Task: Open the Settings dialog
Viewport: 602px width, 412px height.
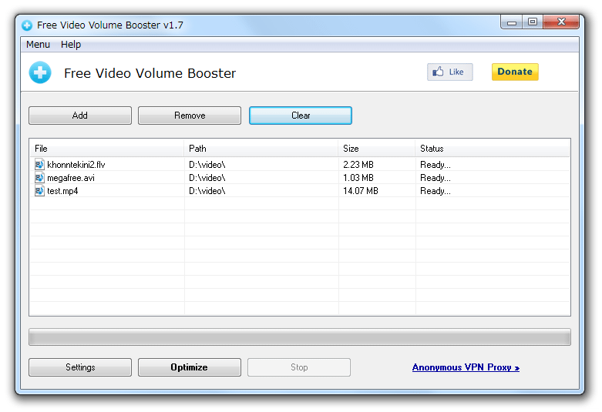Action: click(x=80, y=367)
